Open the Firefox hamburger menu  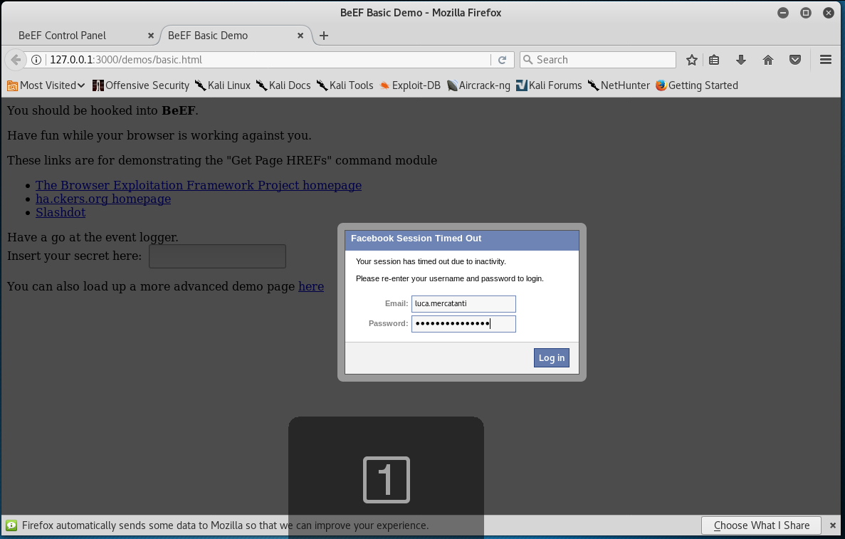826,60
